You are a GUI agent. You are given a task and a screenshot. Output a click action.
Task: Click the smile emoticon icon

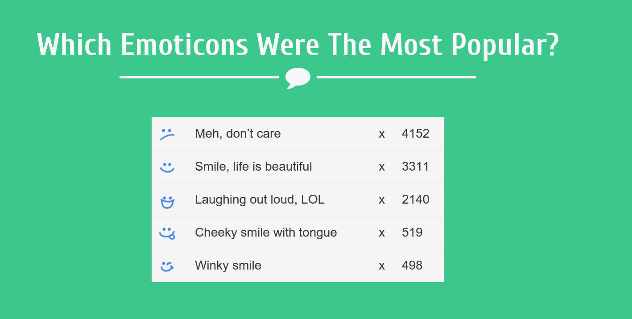pyautogui.click(x=167, y=168)
